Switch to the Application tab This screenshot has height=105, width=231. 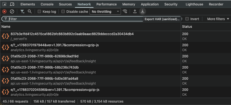coord(150,4)
